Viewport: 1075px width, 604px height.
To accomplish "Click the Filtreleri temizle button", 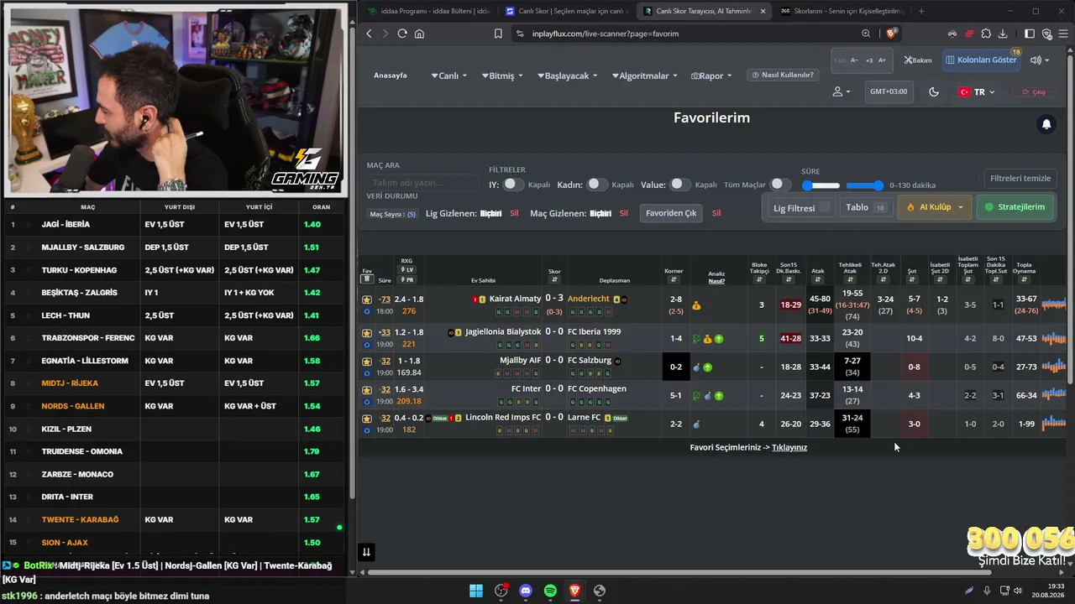I will (x=1020, y=179).
